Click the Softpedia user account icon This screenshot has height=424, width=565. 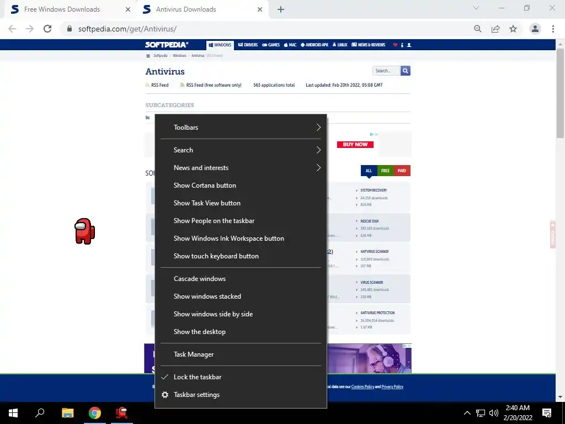point(409,45)
